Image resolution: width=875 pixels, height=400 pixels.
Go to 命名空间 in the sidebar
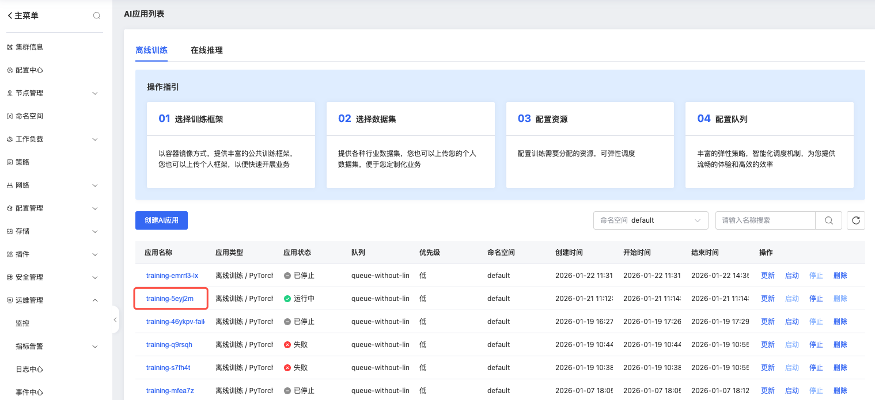point(29,116)
